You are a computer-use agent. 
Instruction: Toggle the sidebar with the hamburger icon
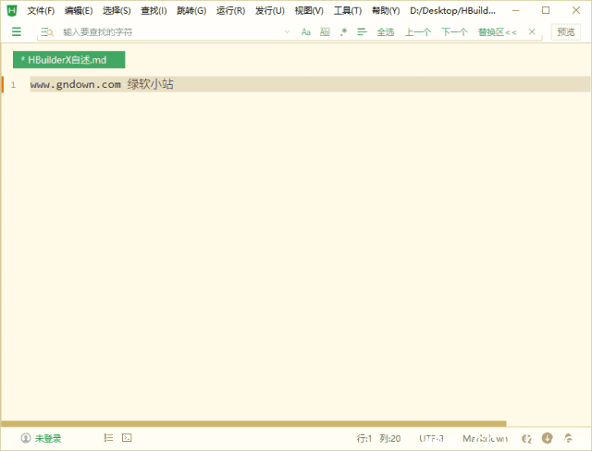[x=17, y=31]
